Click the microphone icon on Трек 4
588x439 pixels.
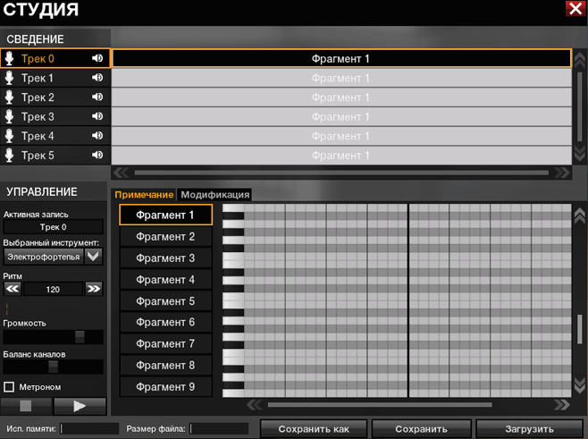click(x=9, y=136)
